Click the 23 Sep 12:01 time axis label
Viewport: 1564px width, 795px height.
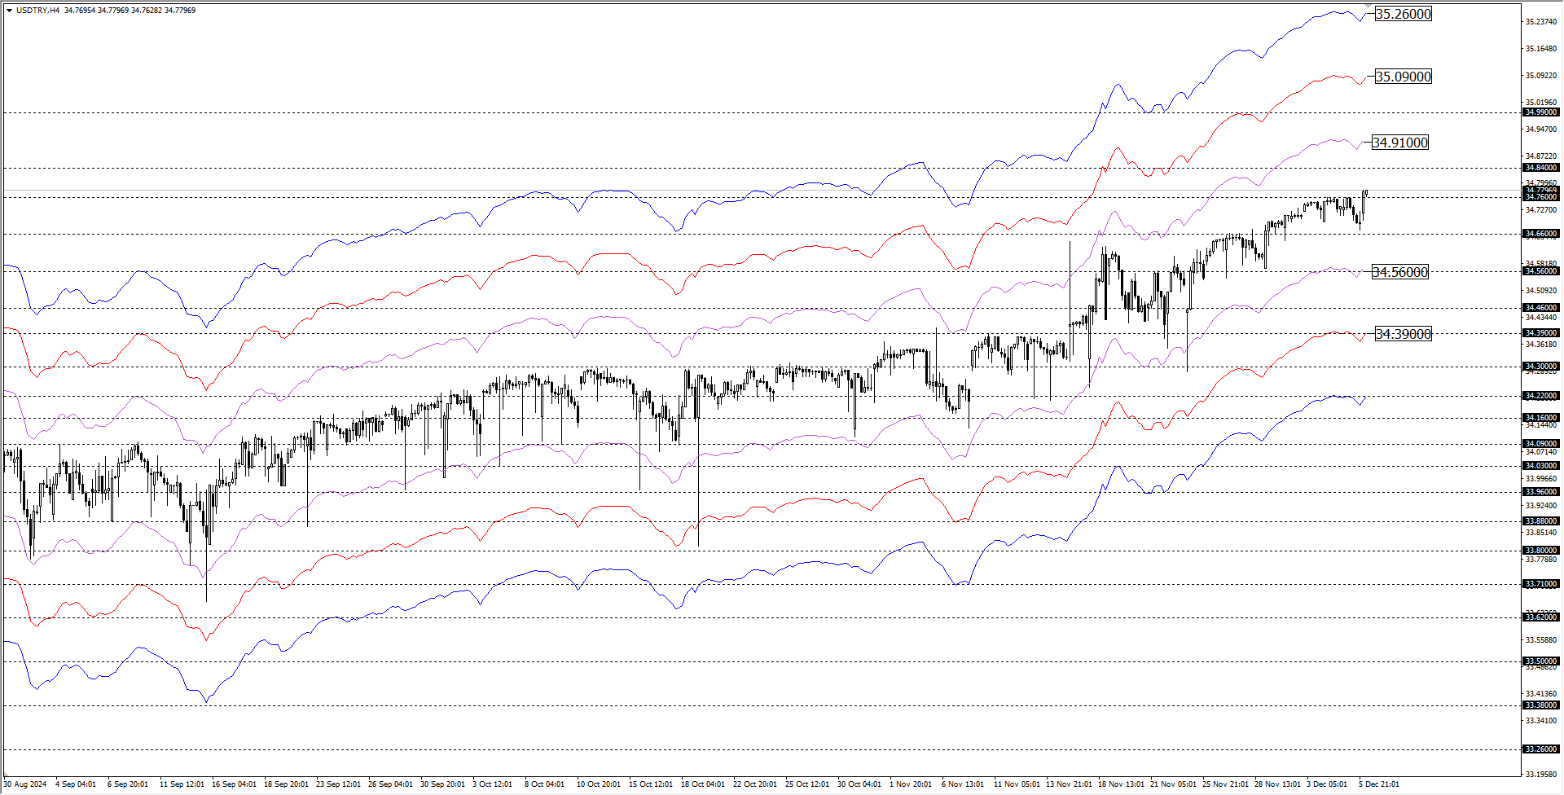[x=338, y=784]
